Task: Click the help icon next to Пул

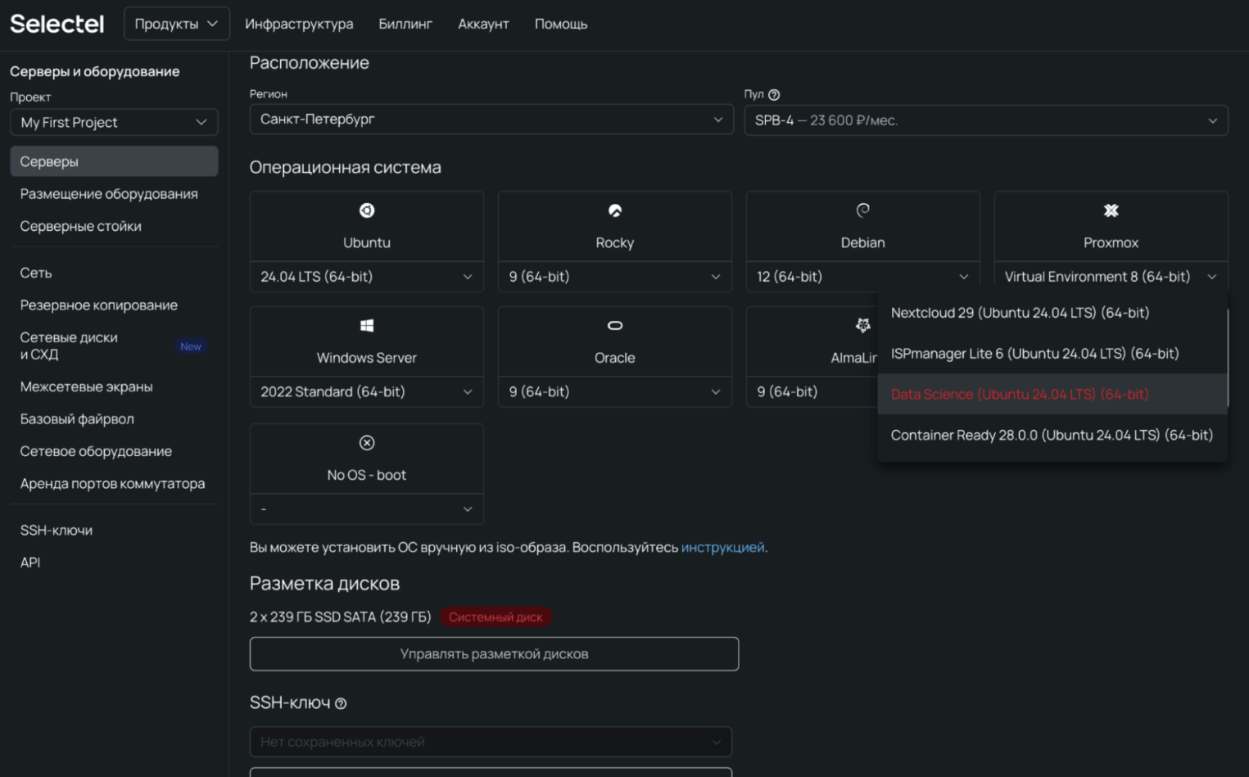Action: pos(774,95)
